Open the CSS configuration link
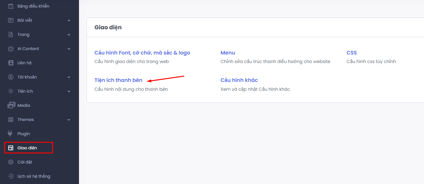 pyautogui.click(x=352, y=53)
